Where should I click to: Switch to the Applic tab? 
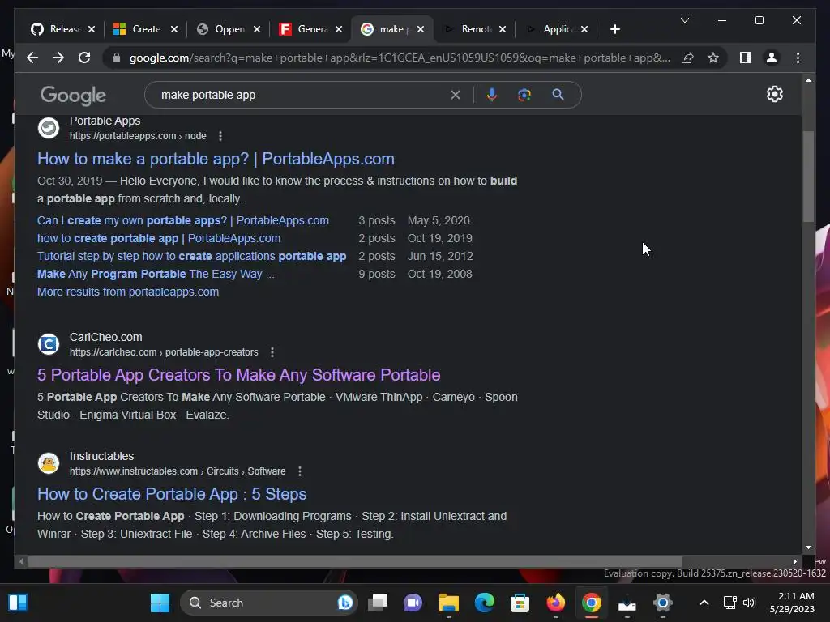point(550,29)
